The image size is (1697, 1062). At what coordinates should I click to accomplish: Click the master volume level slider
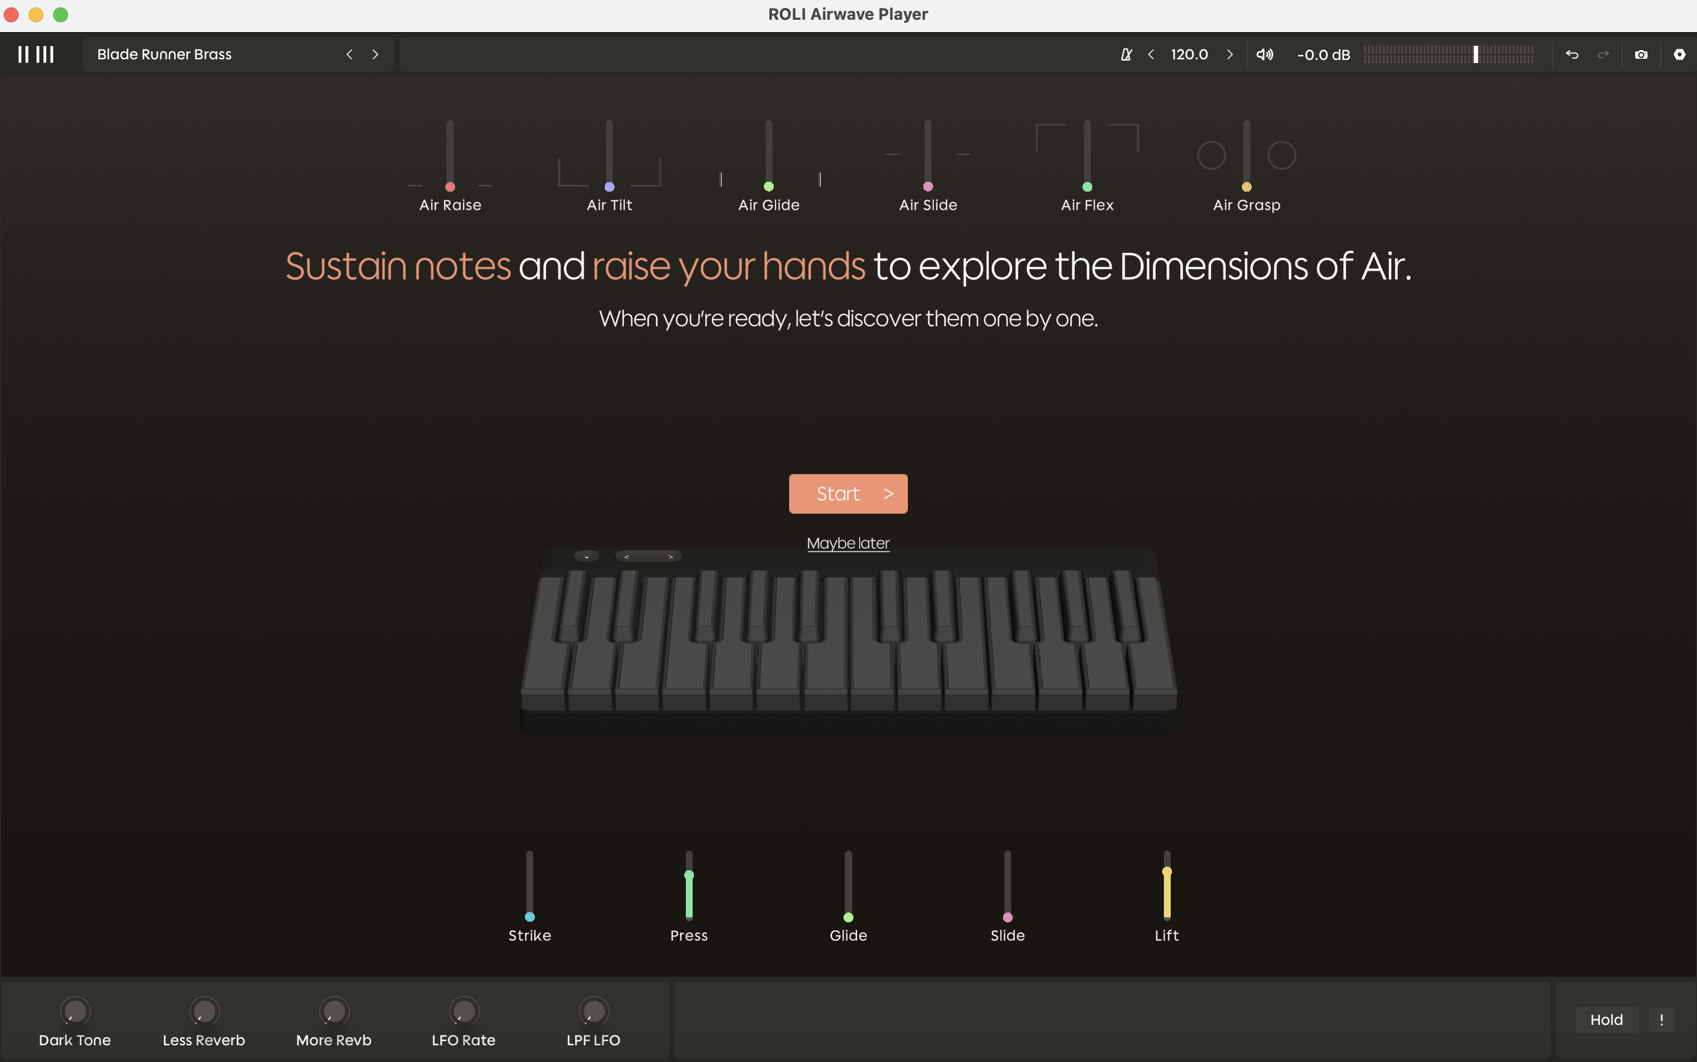pyautogui.click(x=1448, y=54)
